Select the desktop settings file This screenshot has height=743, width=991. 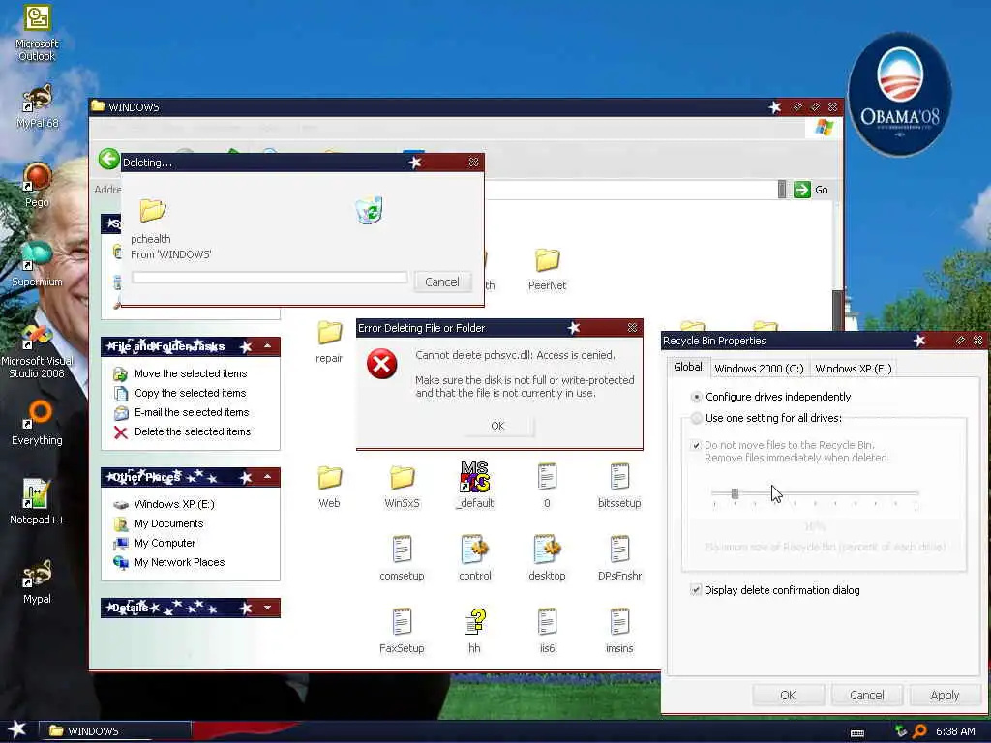point(548,558)
